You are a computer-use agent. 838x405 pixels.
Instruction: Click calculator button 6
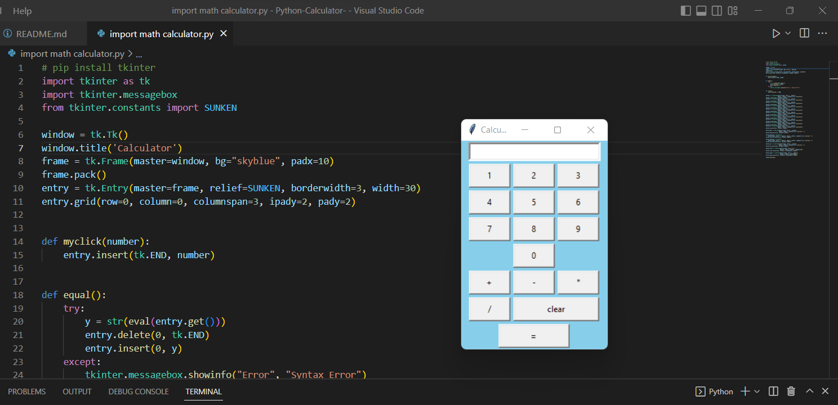[x=578, y=202]
